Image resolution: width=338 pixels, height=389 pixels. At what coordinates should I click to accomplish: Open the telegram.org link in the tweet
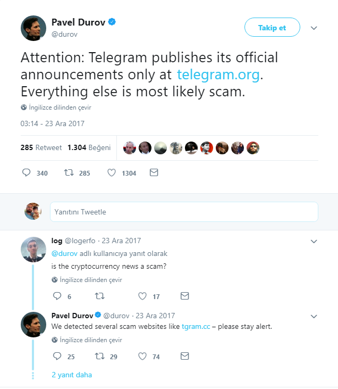(218, 75)
